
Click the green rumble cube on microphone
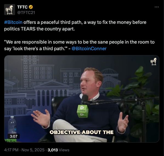coord(83,111)
